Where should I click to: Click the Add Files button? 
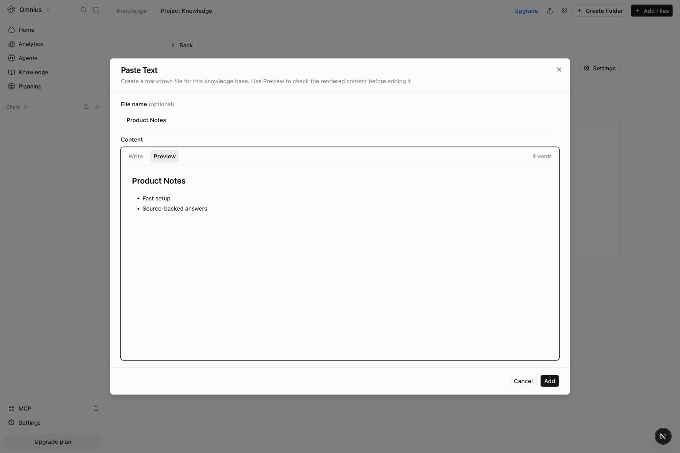click(652, 11)
